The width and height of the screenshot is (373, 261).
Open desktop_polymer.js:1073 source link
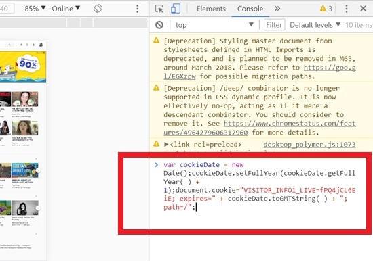309,145
